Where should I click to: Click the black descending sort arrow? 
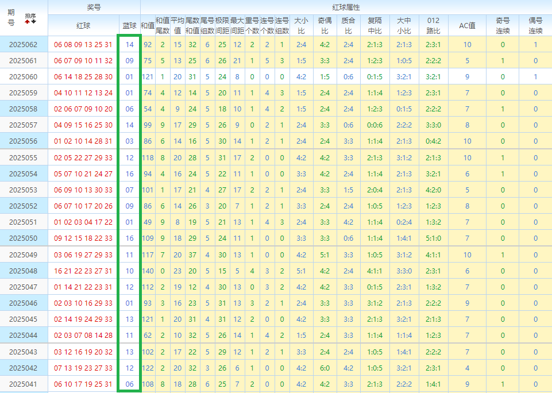(x=33, y=21)
